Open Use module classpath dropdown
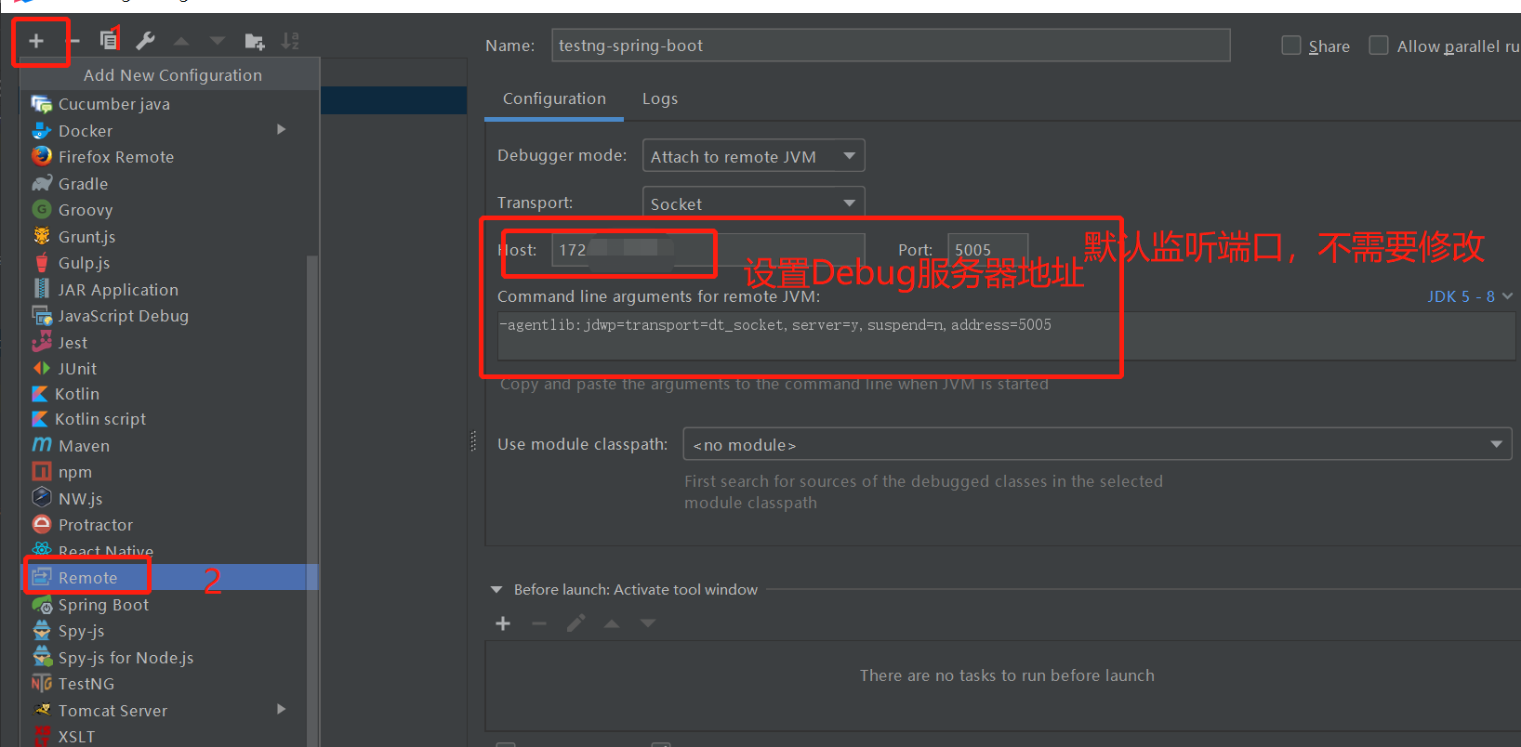 (1097, 444)
